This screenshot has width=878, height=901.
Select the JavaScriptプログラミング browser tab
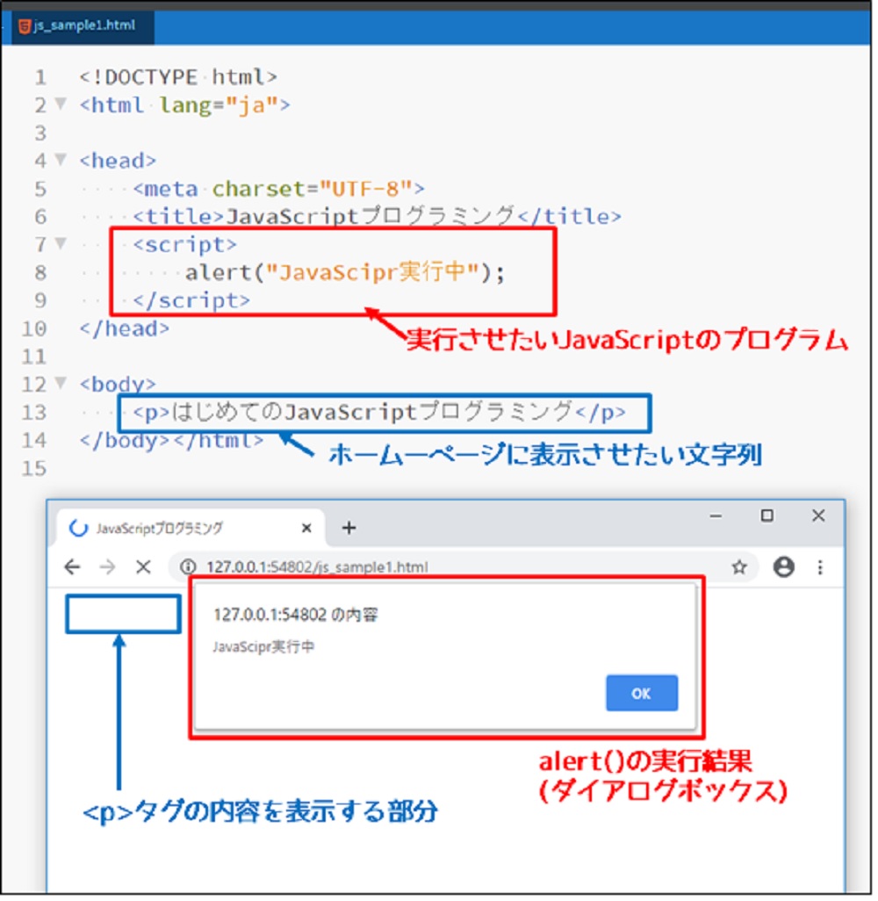176,529
